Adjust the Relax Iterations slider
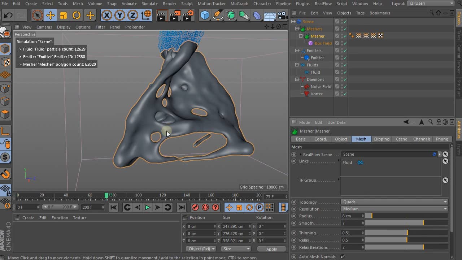Image resolution: width=462 pixels, height=260 pixels. 406,247
